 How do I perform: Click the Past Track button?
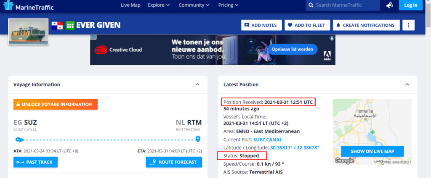[x=35, y=162]
